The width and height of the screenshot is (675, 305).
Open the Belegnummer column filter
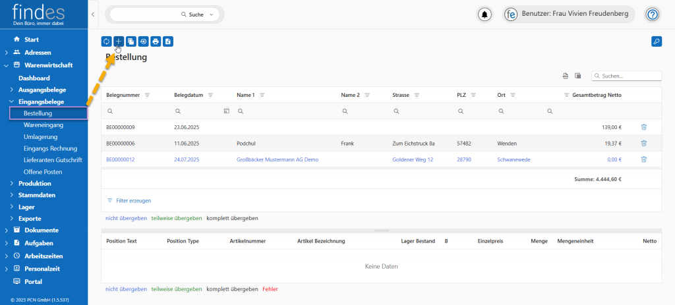[x=147, y=95]
